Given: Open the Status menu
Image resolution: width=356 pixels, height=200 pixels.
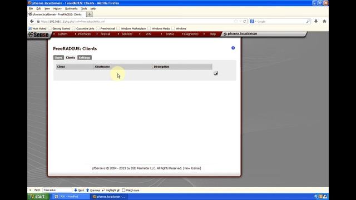Looking at the screenshot, I should click(170, 34).
